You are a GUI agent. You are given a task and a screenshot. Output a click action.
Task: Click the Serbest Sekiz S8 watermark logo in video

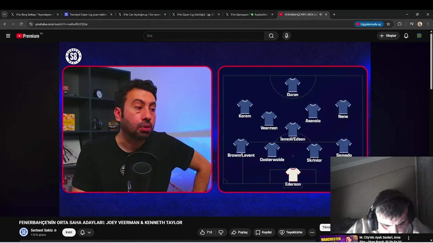pos(73,56)
